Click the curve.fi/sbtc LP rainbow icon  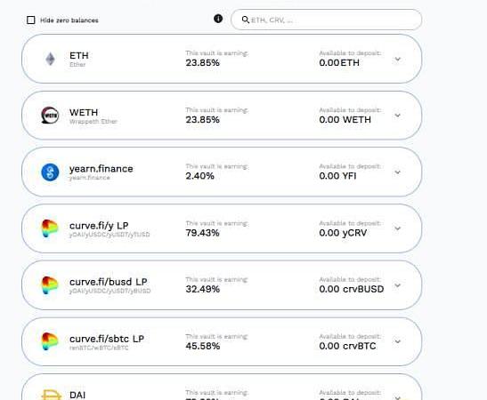click(50, 341)
